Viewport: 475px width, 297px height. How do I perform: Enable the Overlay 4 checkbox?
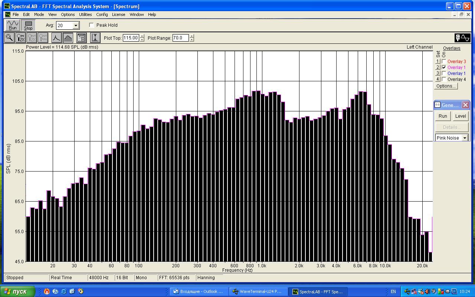click(x=444, y=79)
